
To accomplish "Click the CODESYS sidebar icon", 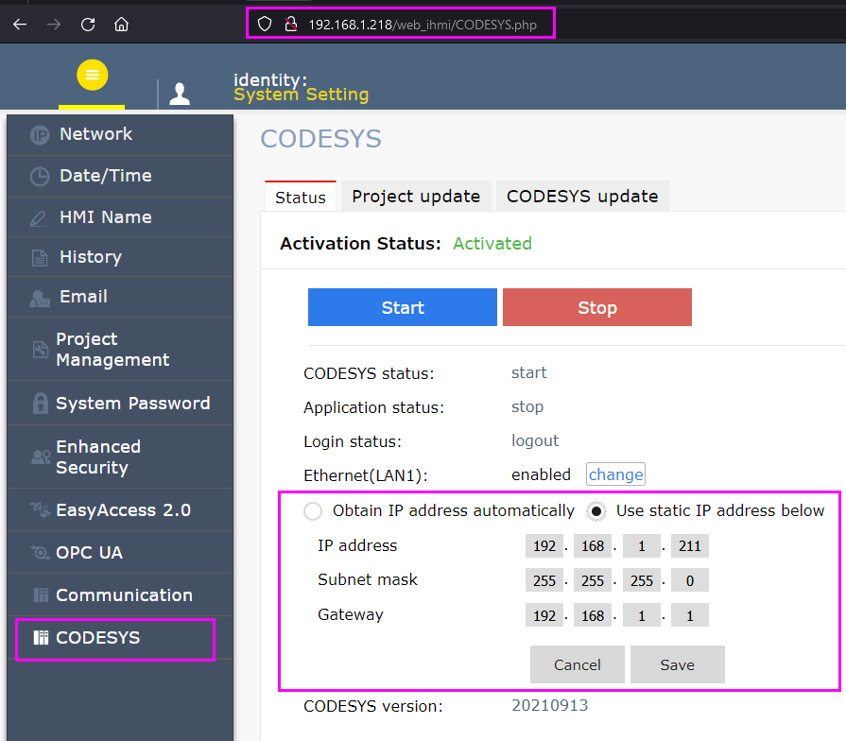I will [x=41, y=637].
